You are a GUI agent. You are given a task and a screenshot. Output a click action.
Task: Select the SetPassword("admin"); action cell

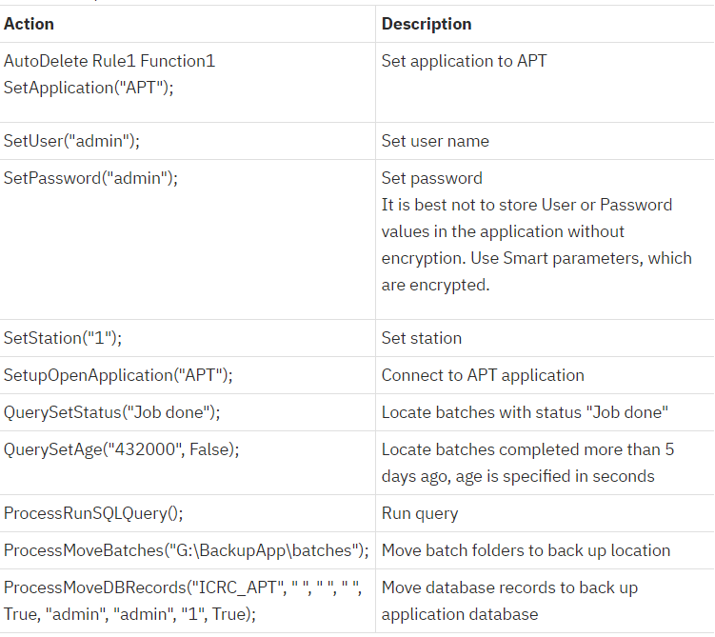(x=90, y=178)
